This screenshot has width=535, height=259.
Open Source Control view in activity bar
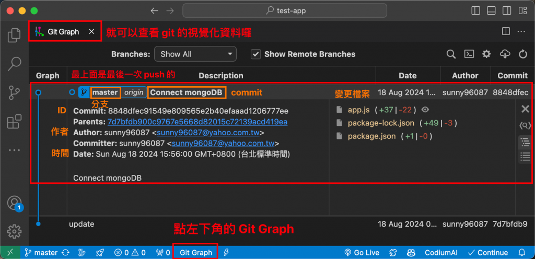[14, 92]
